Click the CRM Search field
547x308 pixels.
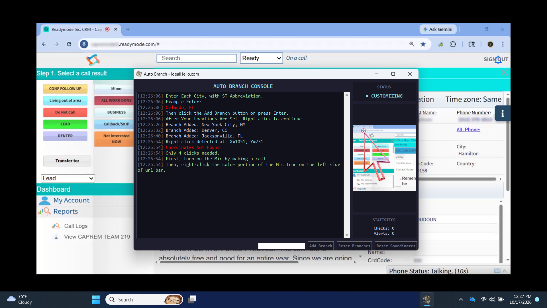click(197, 58)
